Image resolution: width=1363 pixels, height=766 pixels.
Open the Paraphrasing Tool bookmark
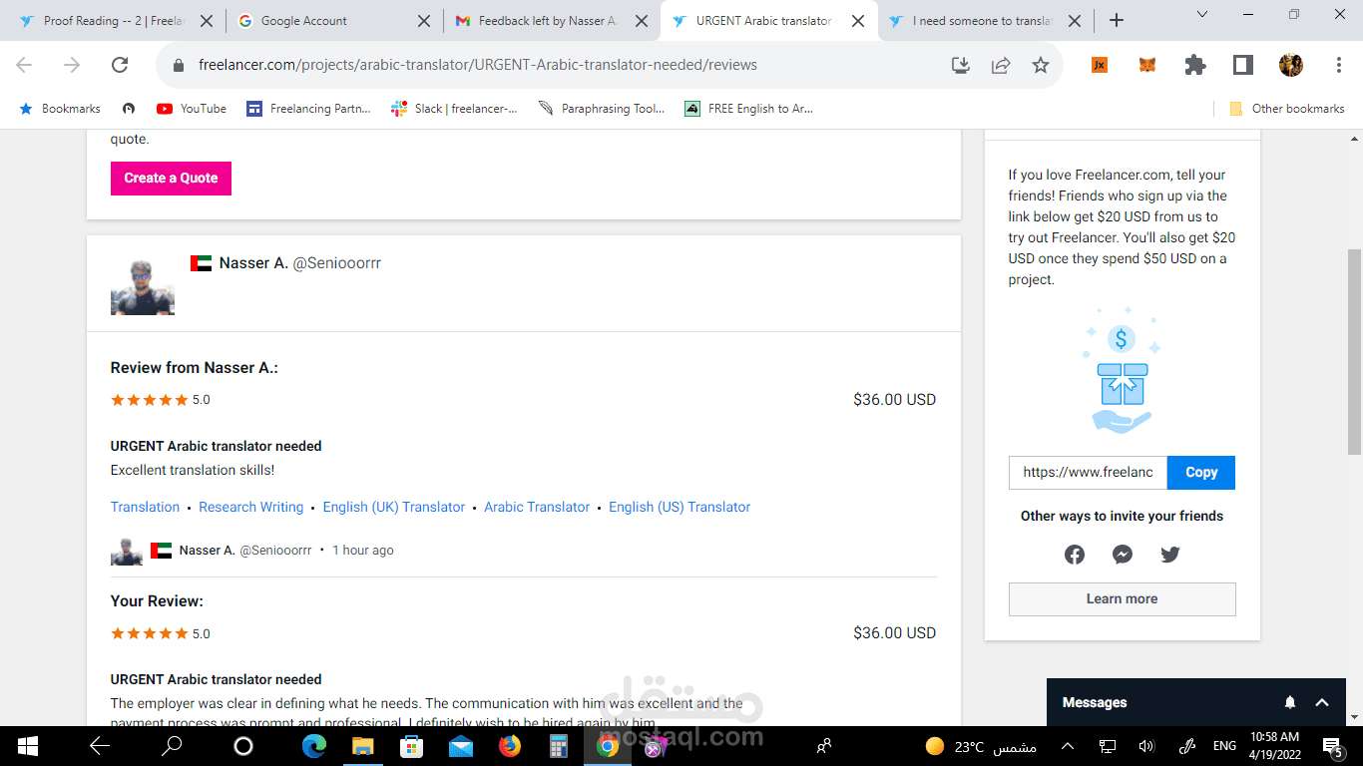coord(602,109)
